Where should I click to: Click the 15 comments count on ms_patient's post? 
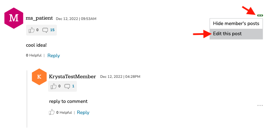(x=52, y=30)
